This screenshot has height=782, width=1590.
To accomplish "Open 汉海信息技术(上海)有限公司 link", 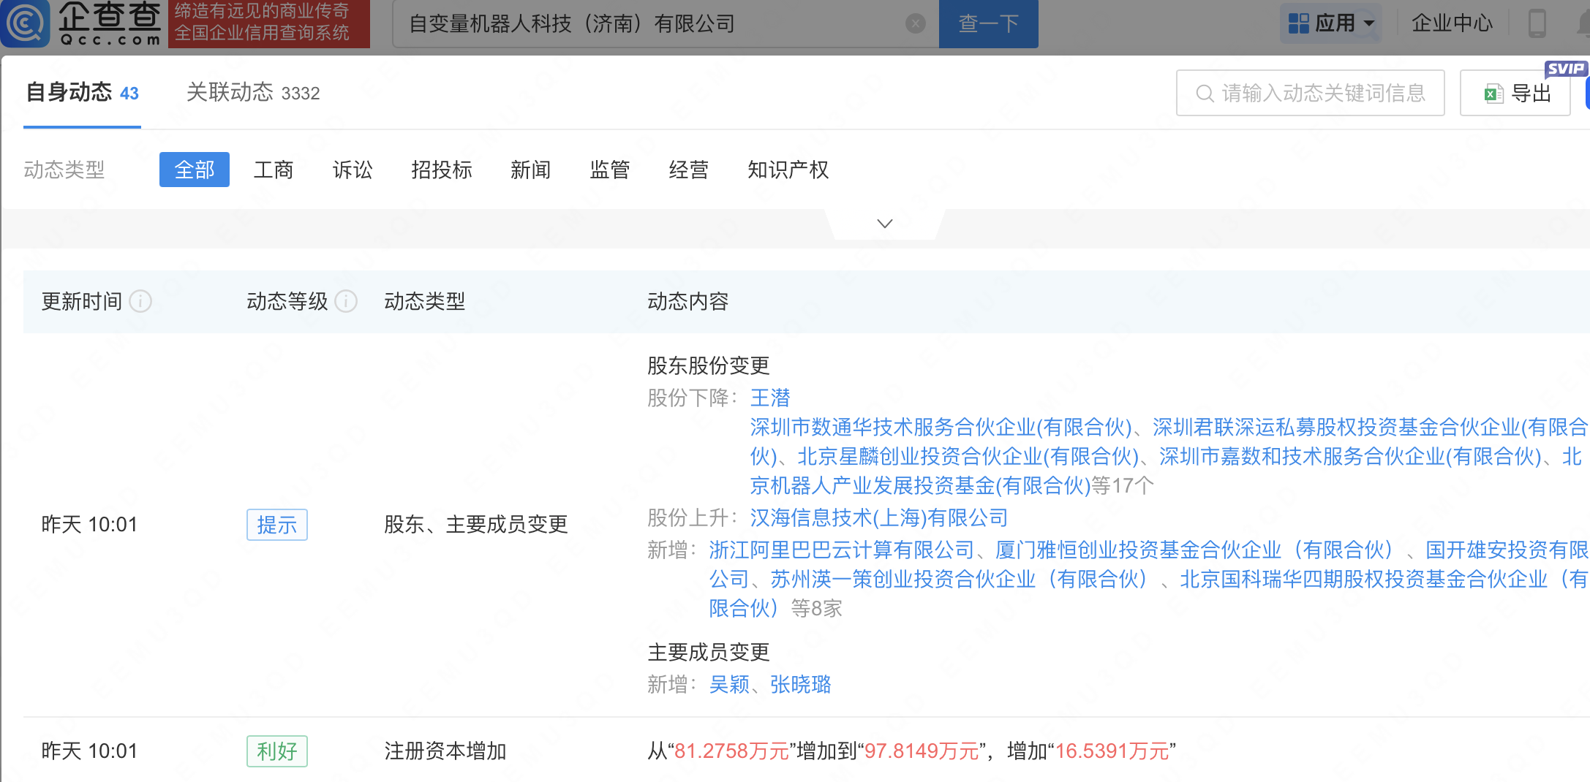I will (x=878, y=517).
